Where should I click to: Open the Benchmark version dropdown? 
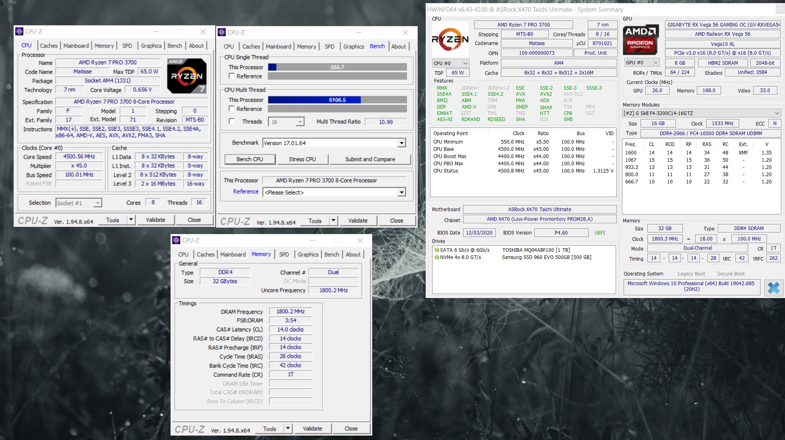pyautogui.click(x=401, y=143)
